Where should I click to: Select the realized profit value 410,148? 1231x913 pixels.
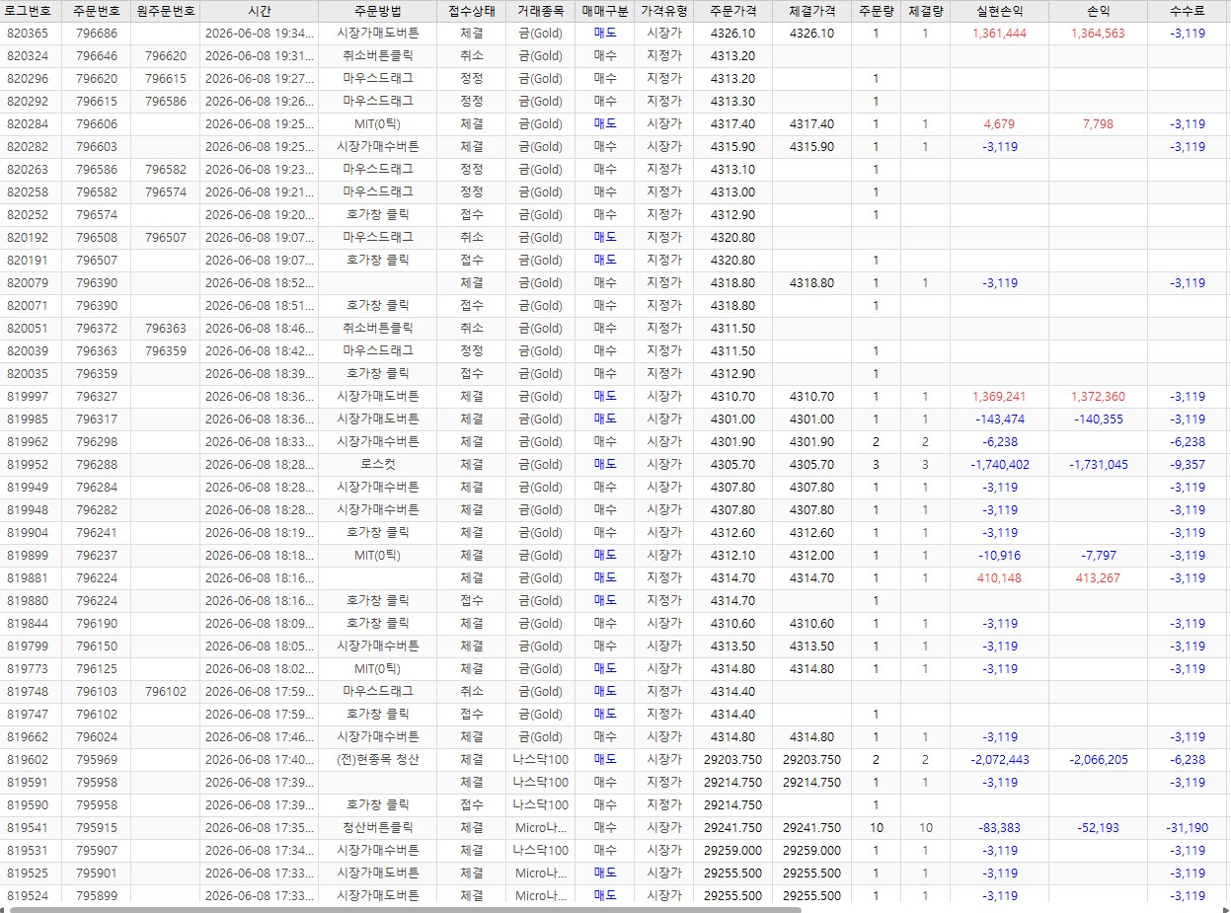click(999, 577)
